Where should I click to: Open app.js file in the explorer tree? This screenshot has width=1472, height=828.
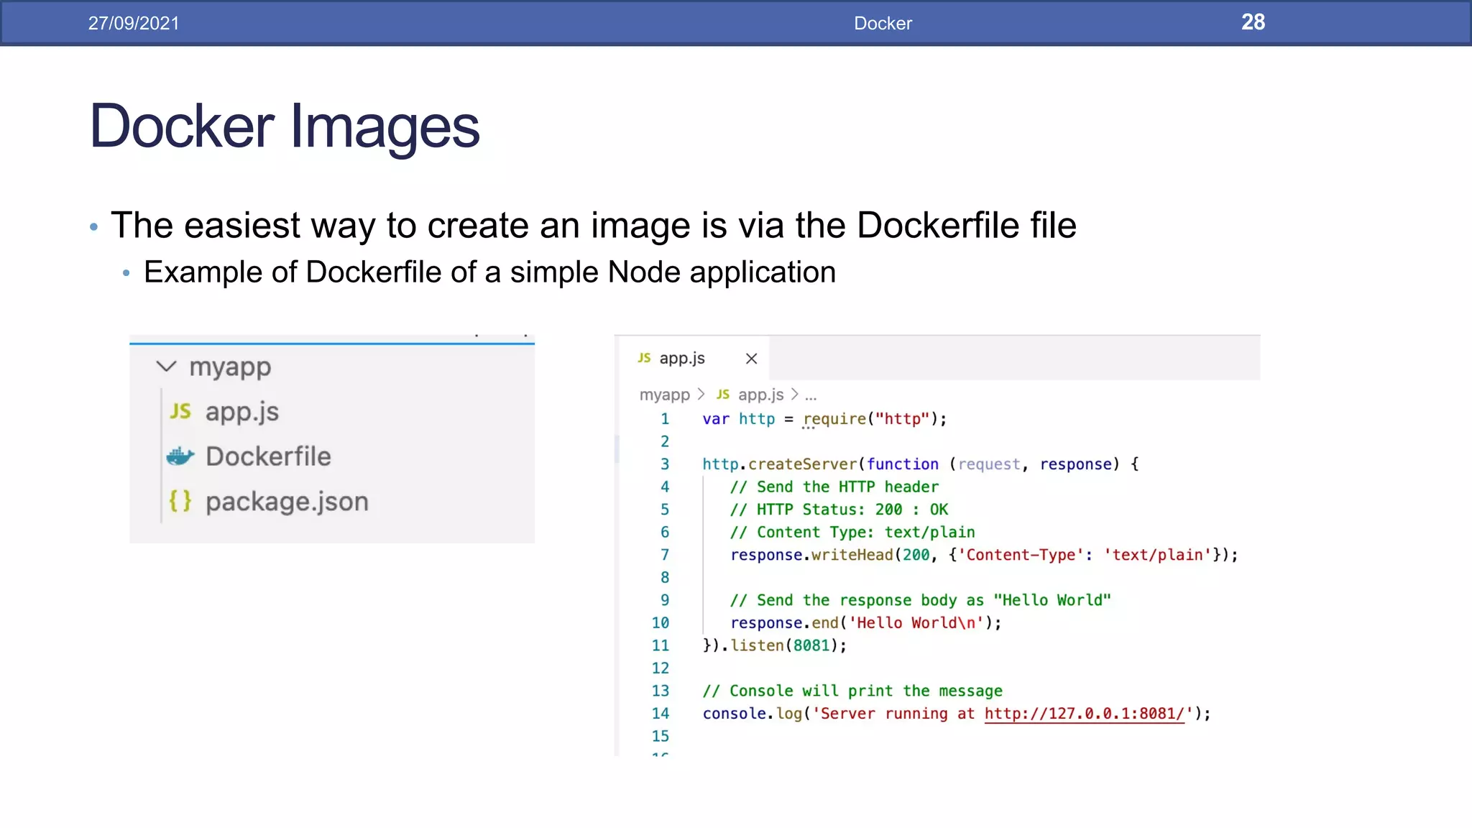coord(241,412)
